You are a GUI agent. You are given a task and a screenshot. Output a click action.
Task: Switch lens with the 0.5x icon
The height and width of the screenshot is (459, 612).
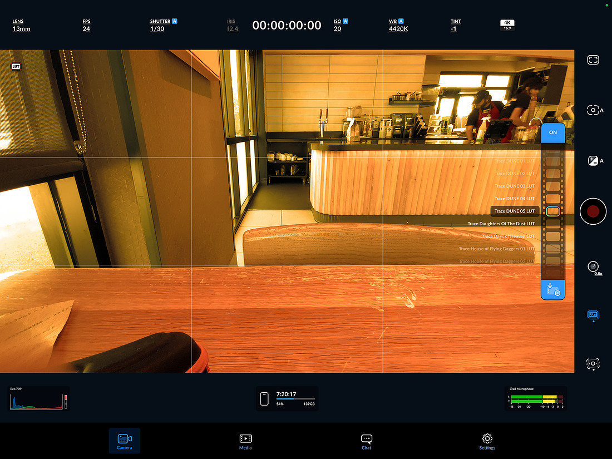pos(594,268)
